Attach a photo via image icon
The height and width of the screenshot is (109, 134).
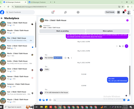point(43,100)
